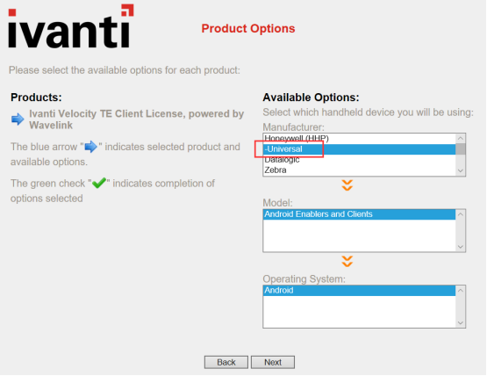Choose Datalogic from the Manufacturer list
This screenshot has height=376, width=487.
pos(360,160)
